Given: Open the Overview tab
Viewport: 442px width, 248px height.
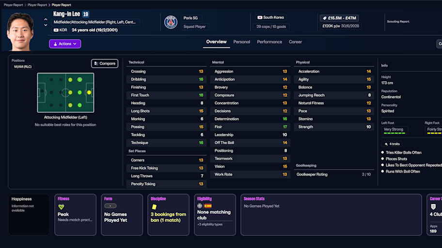Looking at the screenshot, I should pyautogui.click(x=216, y=42).
